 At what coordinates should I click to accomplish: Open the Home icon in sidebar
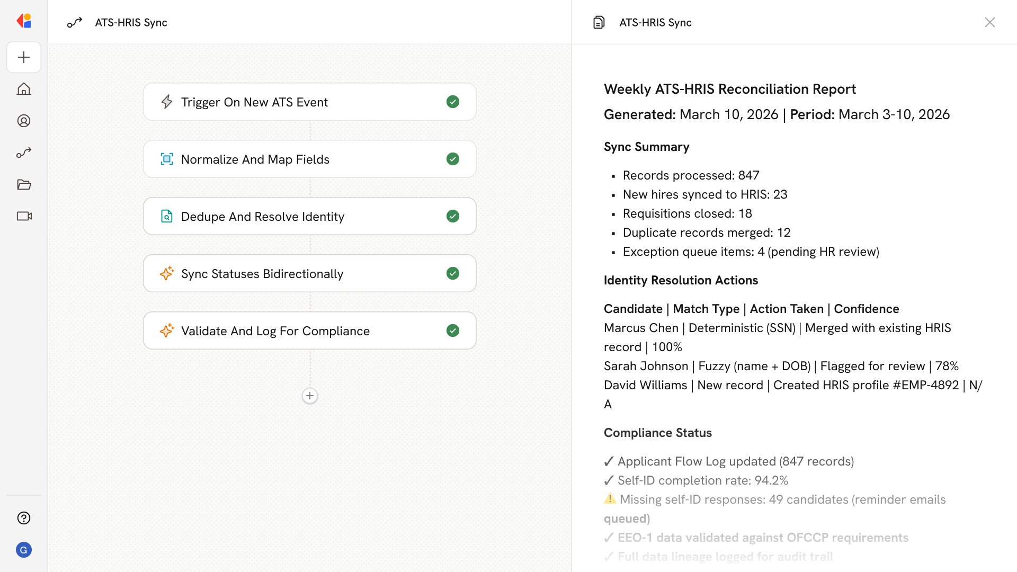pyautogui.click(x=24, y=89)
